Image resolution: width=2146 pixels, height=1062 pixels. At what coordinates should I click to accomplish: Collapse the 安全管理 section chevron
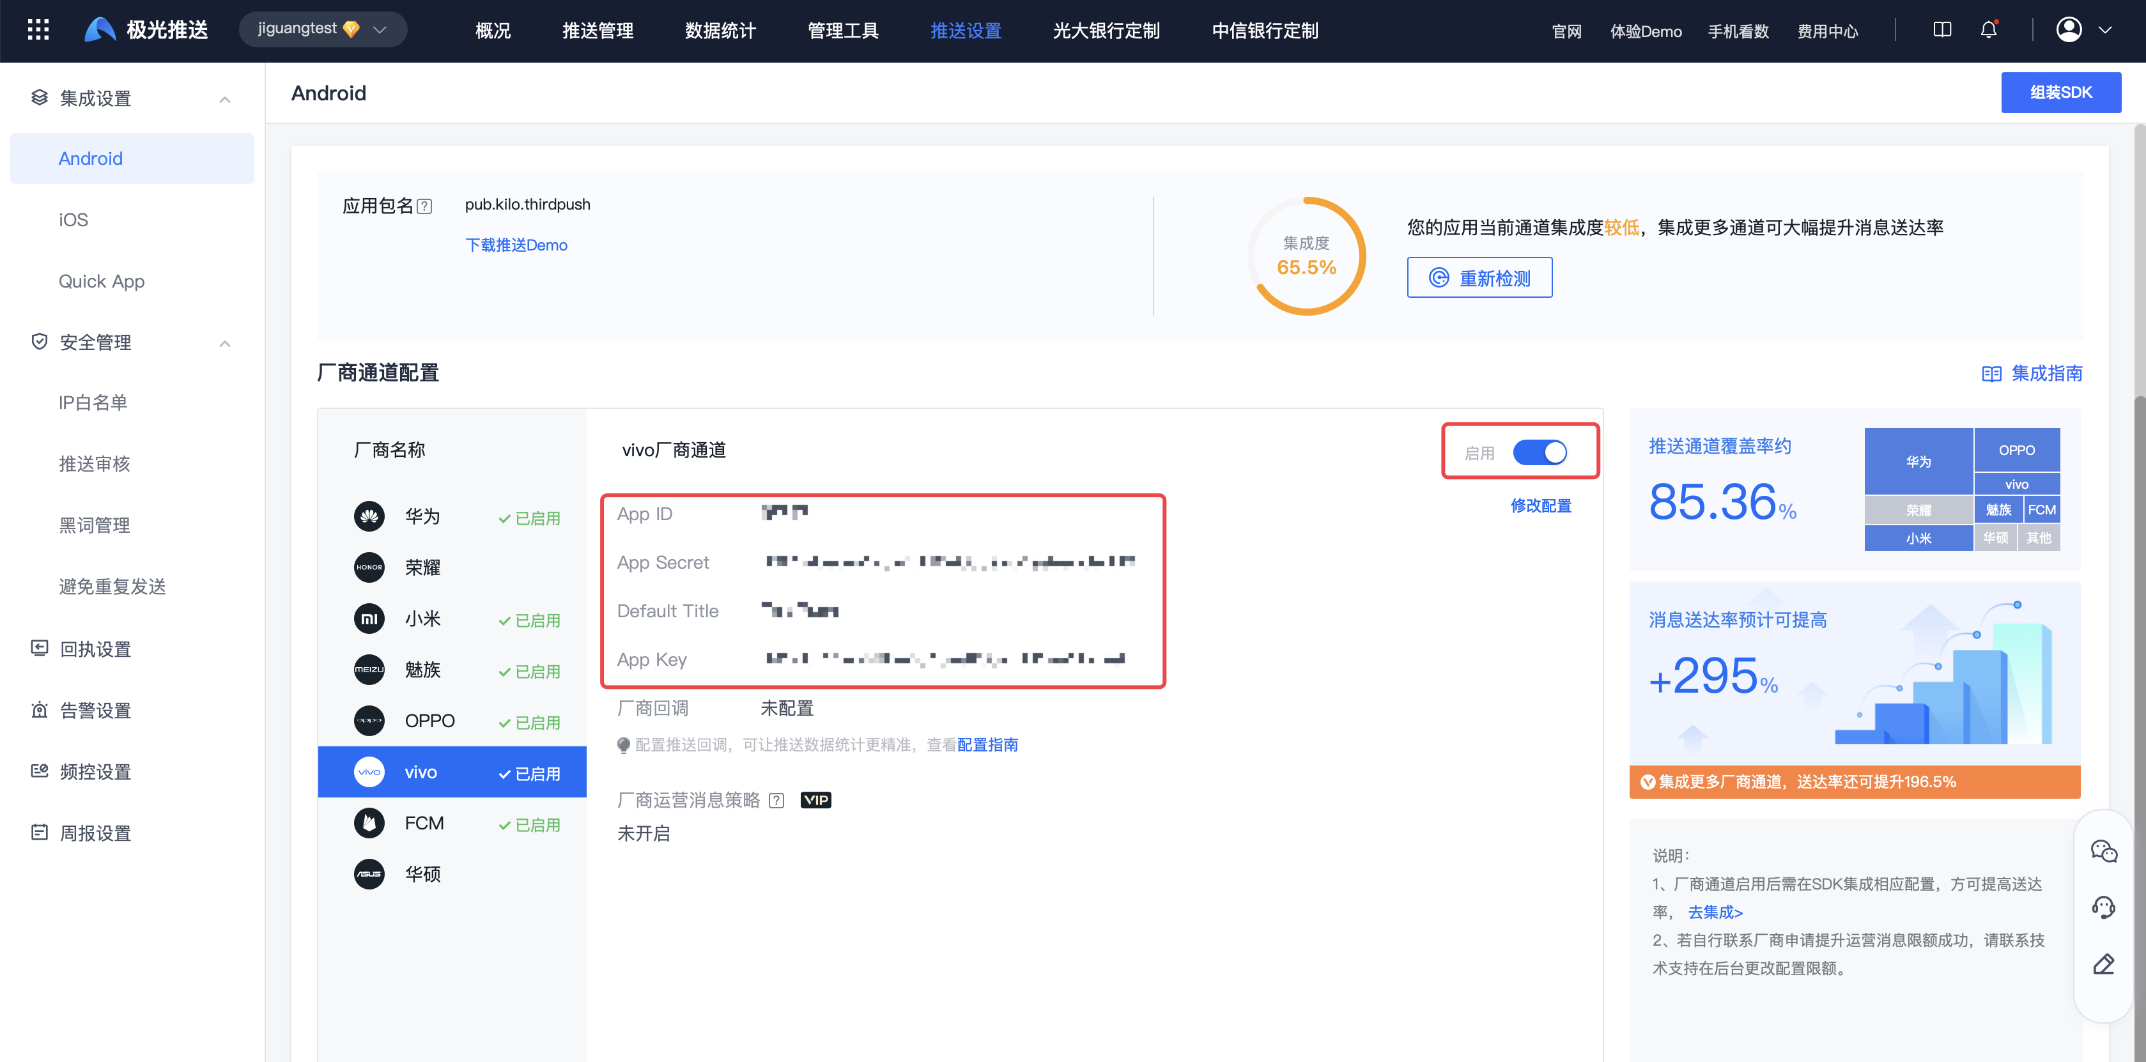(x=225, y=343)
